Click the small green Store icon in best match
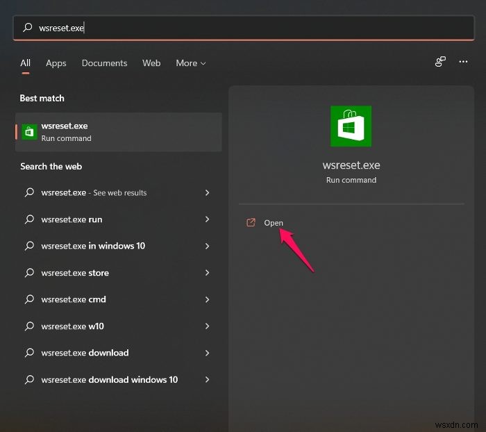Viewport: 486px width, 432px height. (x=29, y=132)
